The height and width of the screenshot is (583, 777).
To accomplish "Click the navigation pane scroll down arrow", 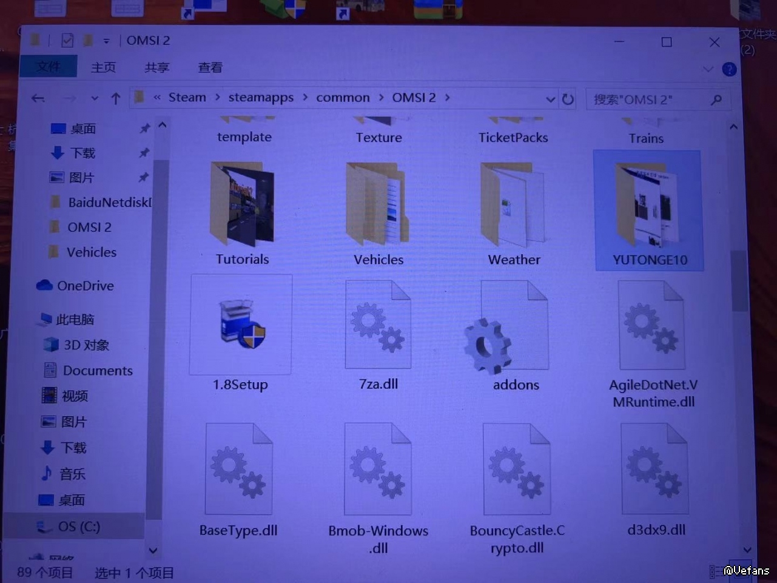I will tap(153, 551).
